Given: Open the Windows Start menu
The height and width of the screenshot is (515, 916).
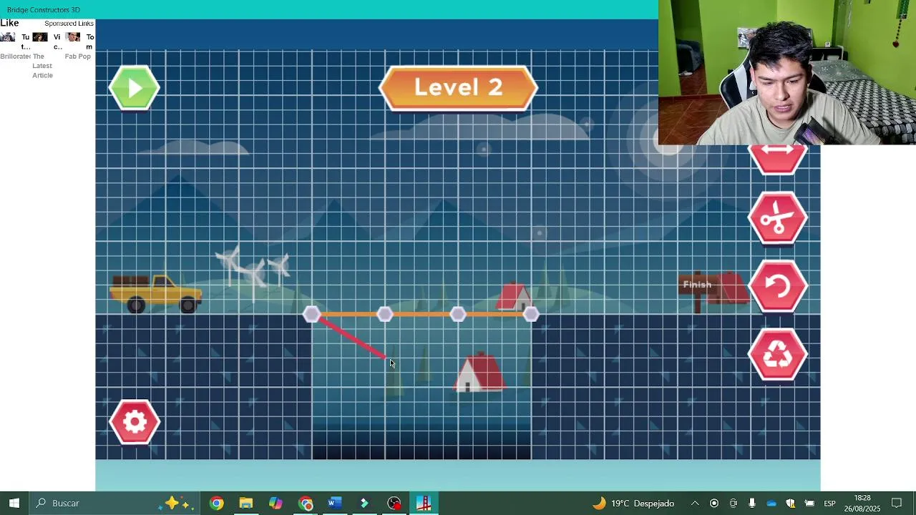Looking at the screenshot, I should pos(14,504).
